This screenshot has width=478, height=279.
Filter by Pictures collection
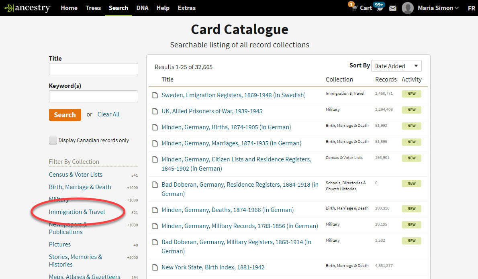pos(60,244)
